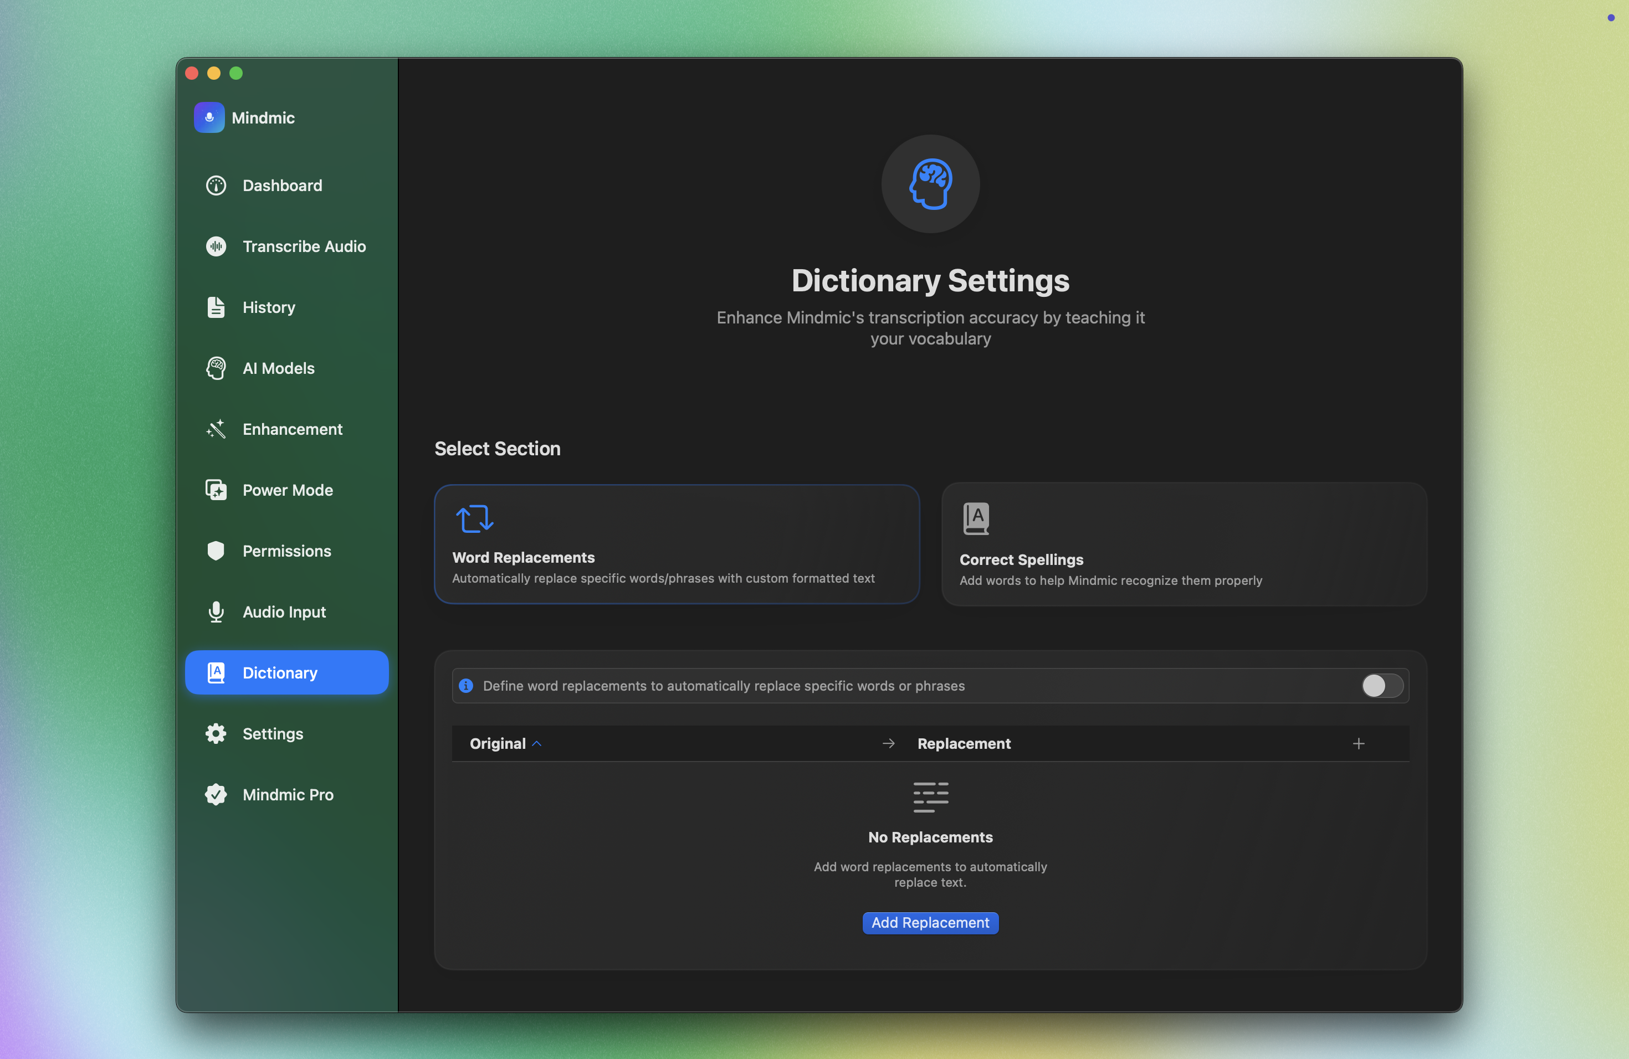
Task: Click the Enhancement magic wand icon
Action: 216,429
